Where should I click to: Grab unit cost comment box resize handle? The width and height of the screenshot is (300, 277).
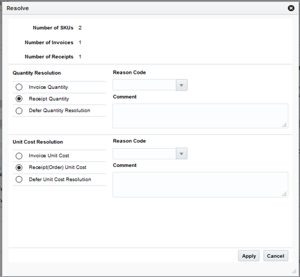(x=284, y=194)
